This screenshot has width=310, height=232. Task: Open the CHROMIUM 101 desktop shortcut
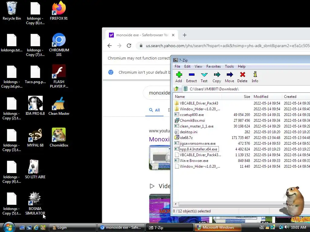(x=59, y=45)
